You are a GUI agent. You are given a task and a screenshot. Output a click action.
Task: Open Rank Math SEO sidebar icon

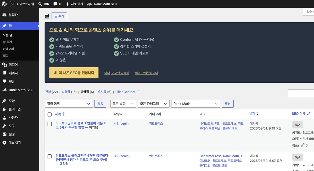(x=4, y=90)
